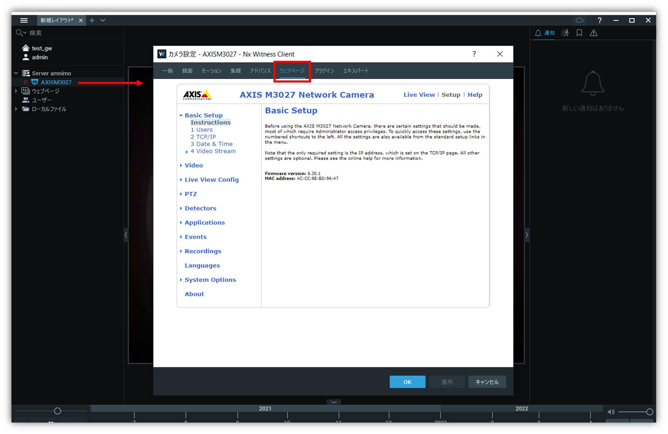Screen dimensions: 668x434
Task: Open the motion events tab icon
Action: click(565, 33)
